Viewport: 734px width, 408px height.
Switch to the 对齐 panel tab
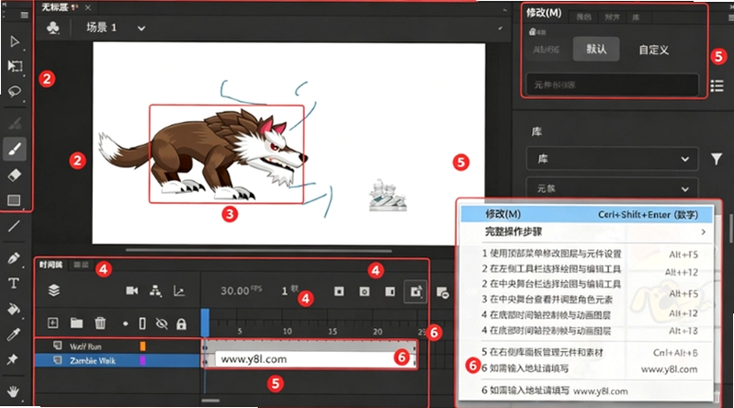612,17
